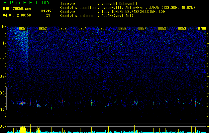Click the meteor count value 29
The image size is (209, 133).
(48, 15)
